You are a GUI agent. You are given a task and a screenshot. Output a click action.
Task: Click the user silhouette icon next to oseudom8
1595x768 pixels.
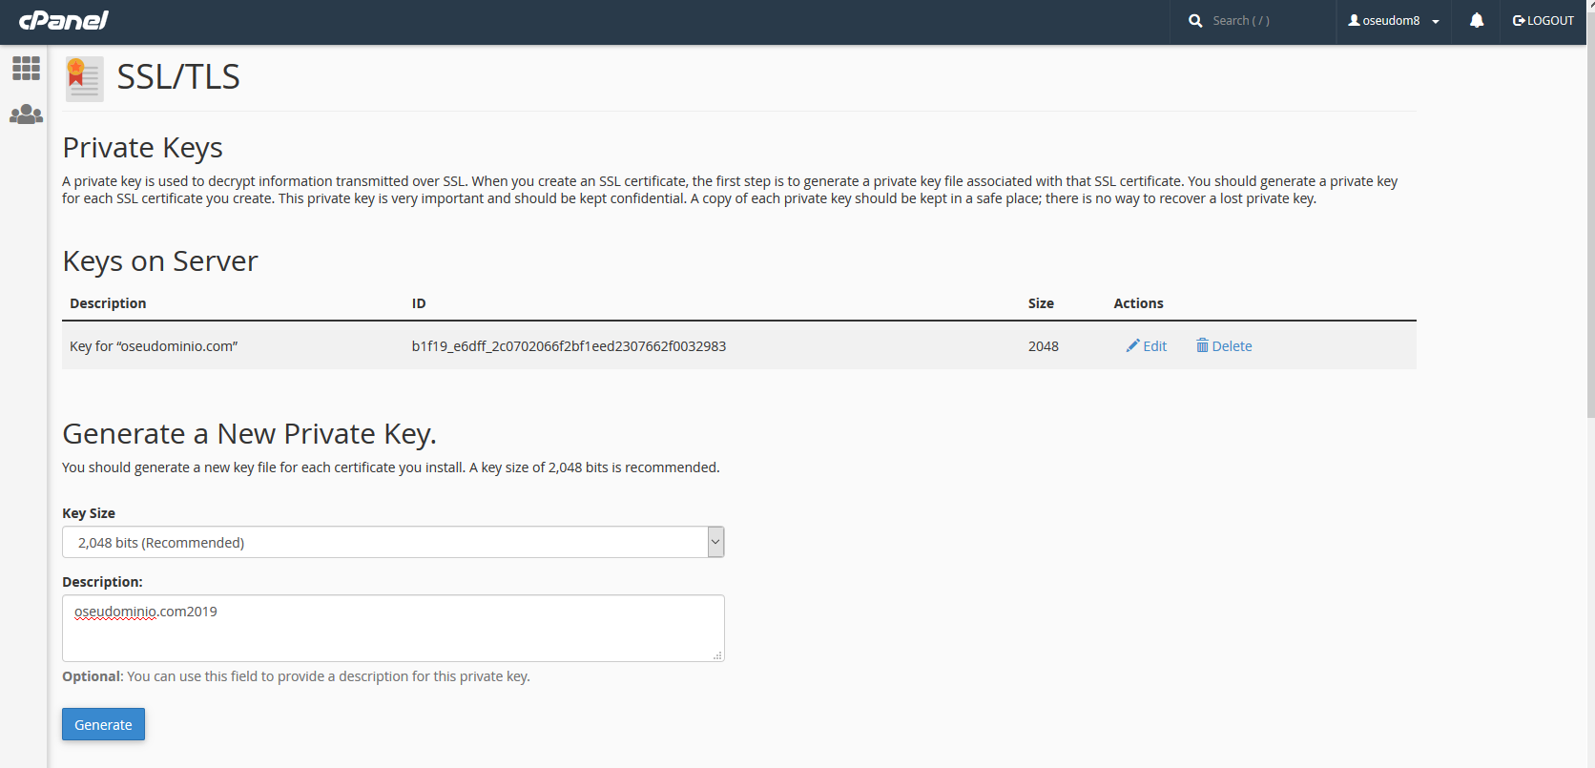(1354, 20)
